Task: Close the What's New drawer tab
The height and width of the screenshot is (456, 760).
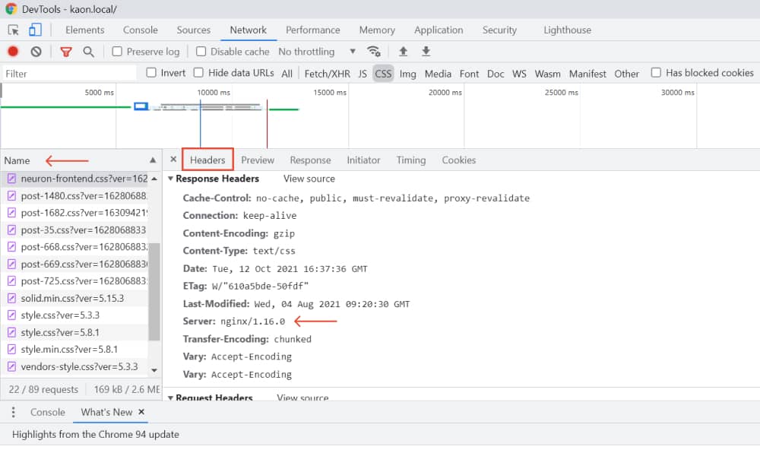Action: click(x=141, y=412)
